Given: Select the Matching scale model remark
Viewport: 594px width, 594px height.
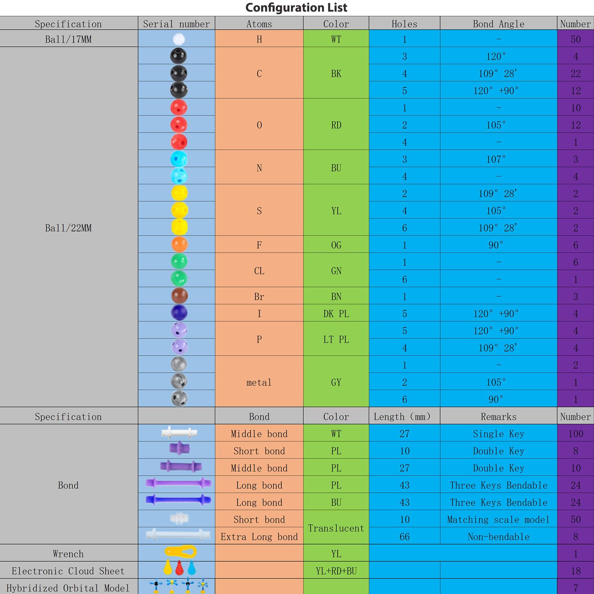Looking at the screenshot, I should [498, 519].
